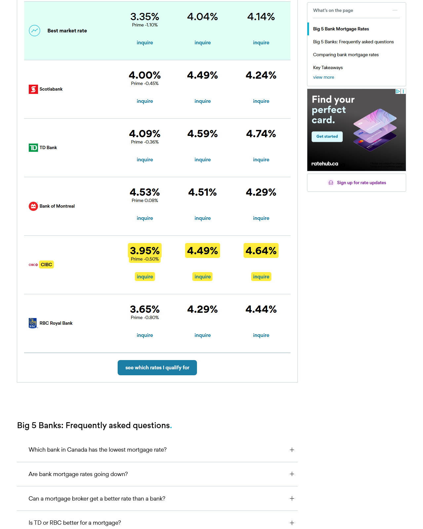Screen dimensions: 423x529
Task: Click the envelope icon beside rate updates
Action: pos(331,183)
